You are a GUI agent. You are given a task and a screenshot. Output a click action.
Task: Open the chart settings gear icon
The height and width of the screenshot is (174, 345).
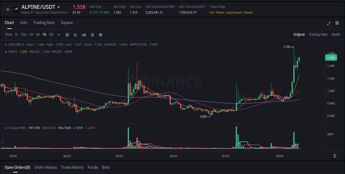(100, 35)
